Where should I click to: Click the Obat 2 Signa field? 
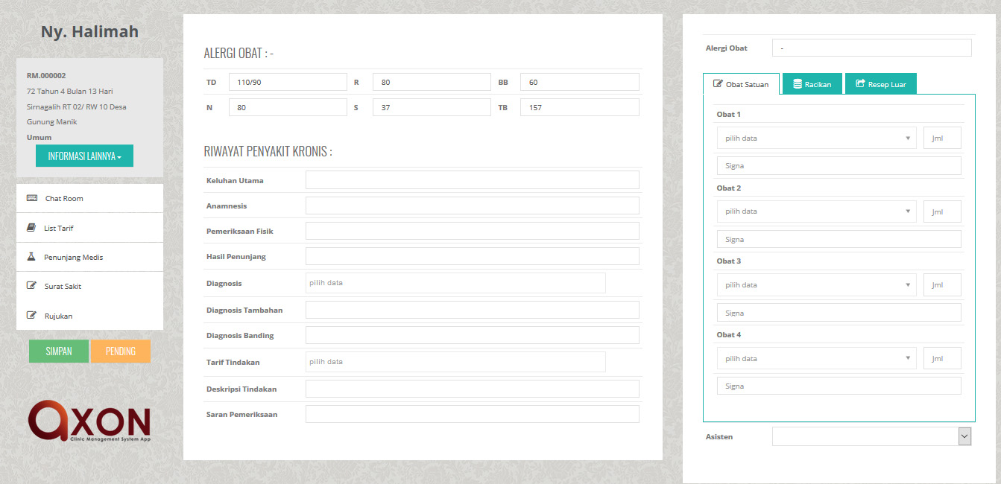pyautogui.click(x=839, y=239)
